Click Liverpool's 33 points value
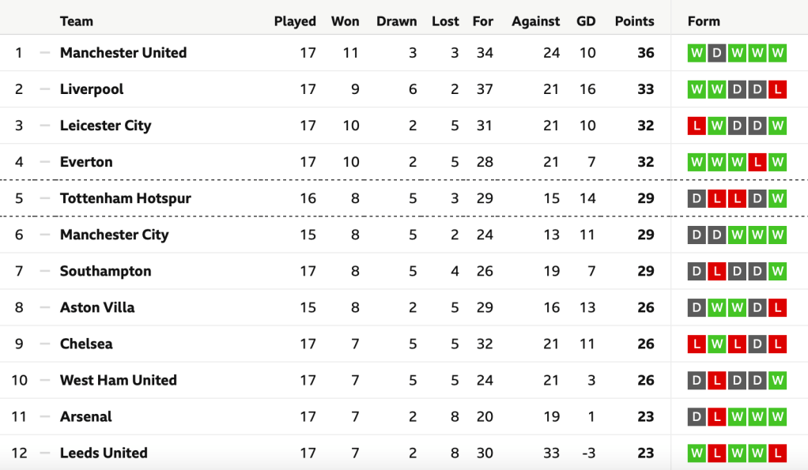Viewport: 808px width, 470px height. pos(645,89)
